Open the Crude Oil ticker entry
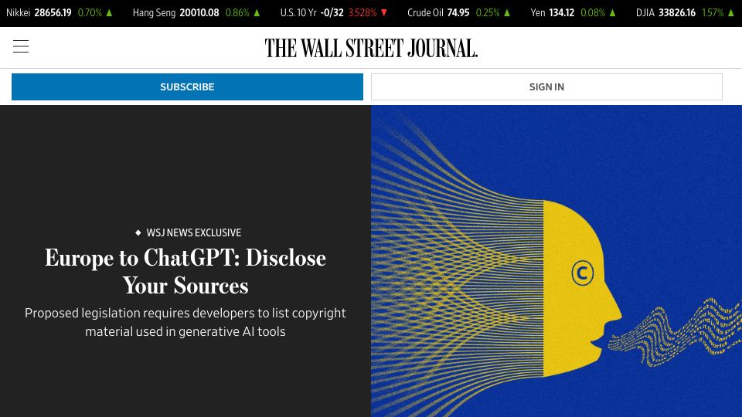742x417 pixels. pyautogui.click(x=459, y=13)
